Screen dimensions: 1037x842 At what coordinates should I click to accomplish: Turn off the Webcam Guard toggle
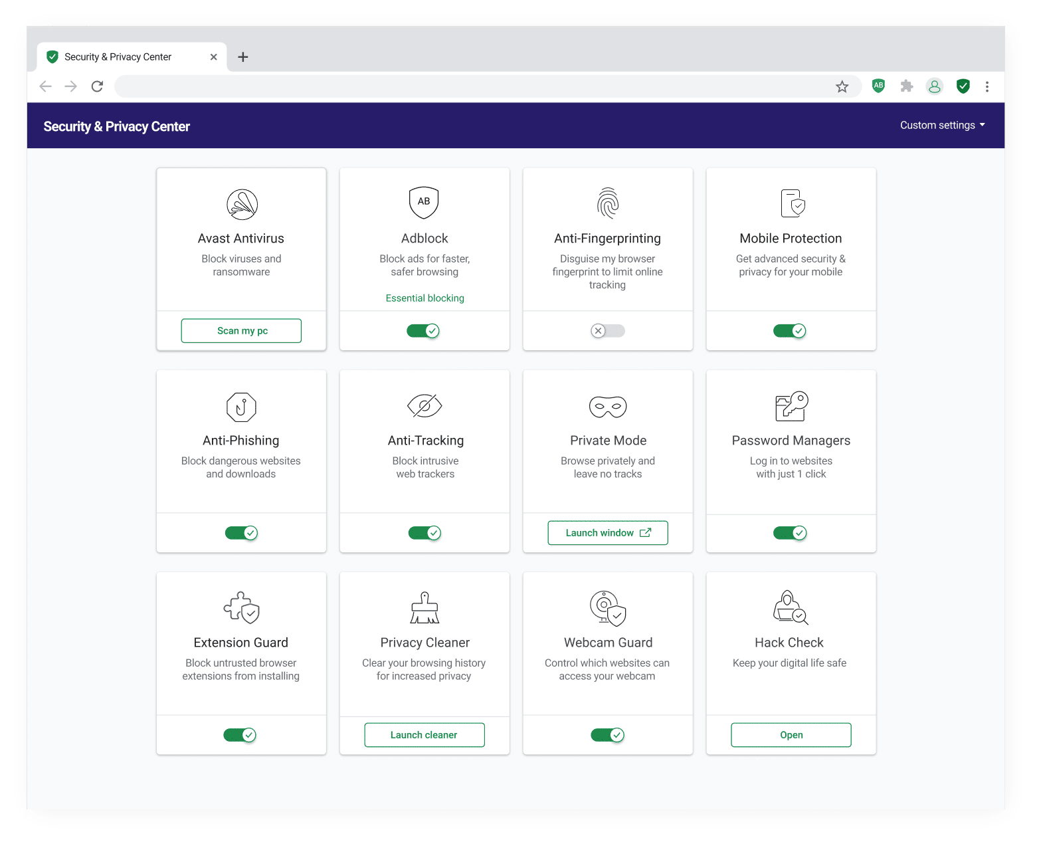607,735
